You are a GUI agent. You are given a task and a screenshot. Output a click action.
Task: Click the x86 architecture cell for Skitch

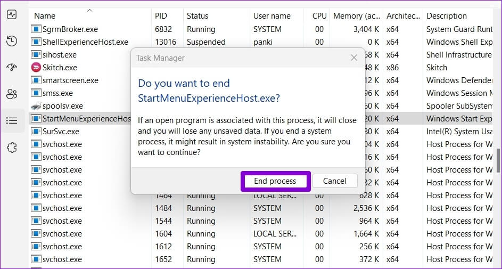pyautogui.click(x=392, y=68)
